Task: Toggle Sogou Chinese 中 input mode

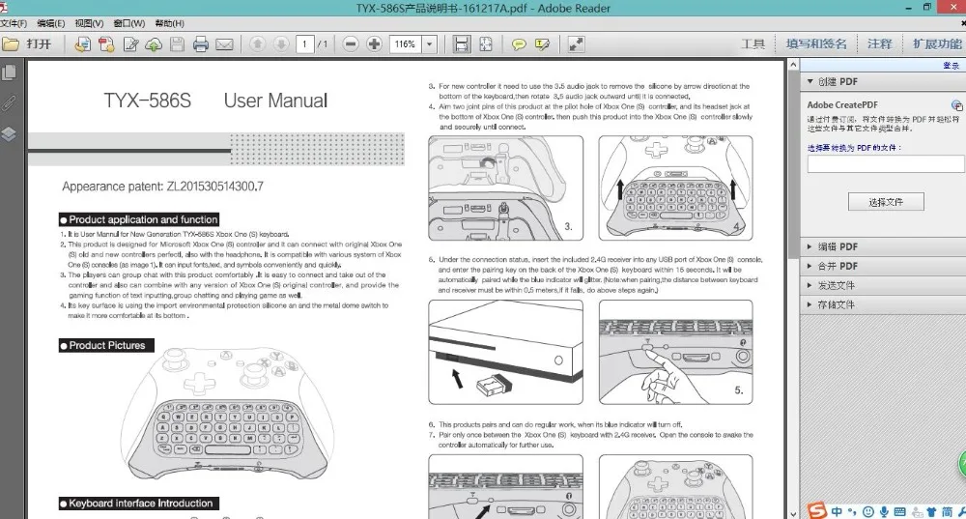Action: pyautogui.click(x=837, y=511)
